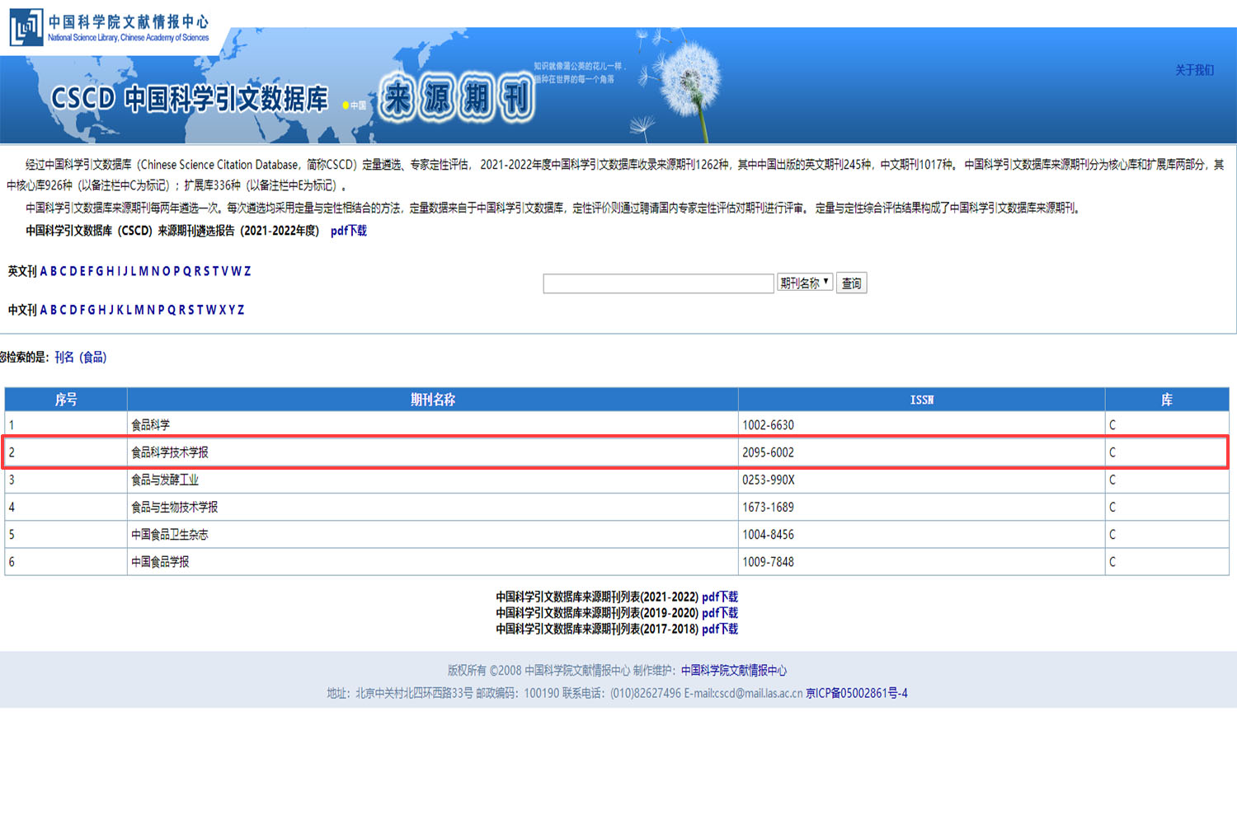This screenshot has height=824, width=1237.
Task: Open the 关于我们 link
Action: [x=1193, y=70]
